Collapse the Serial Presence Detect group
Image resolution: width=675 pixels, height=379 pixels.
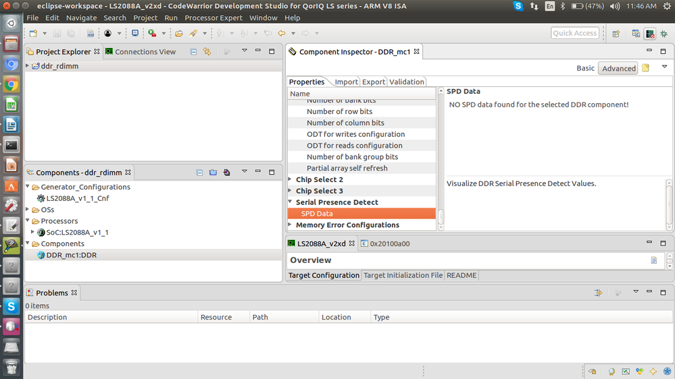click(x=290, y=202)
